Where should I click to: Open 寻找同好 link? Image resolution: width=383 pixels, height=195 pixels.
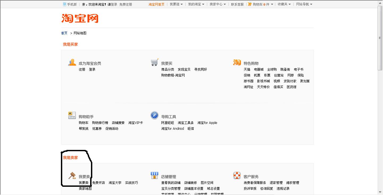tap(201, 70)
